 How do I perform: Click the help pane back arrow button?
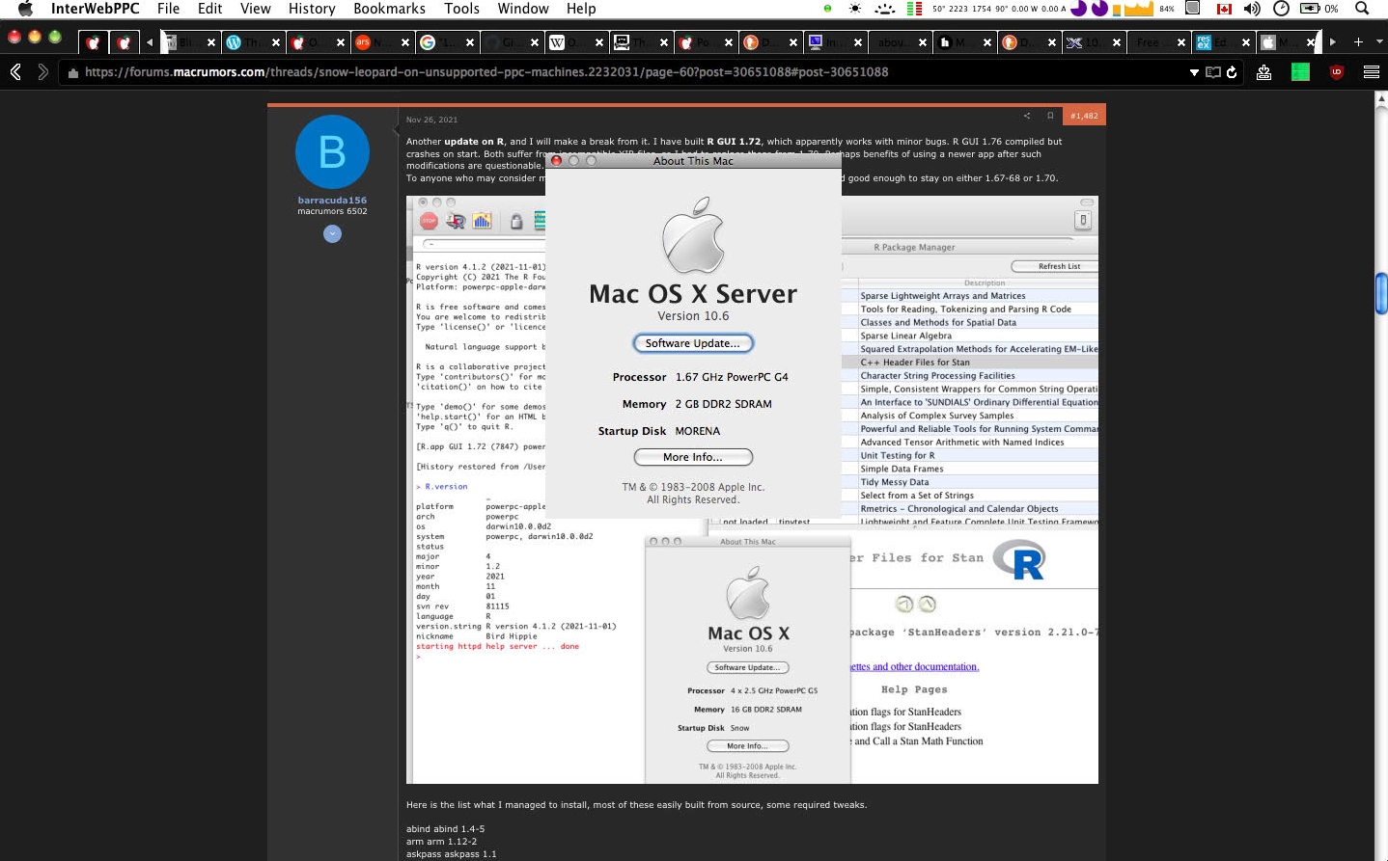(x=904, y=605)
